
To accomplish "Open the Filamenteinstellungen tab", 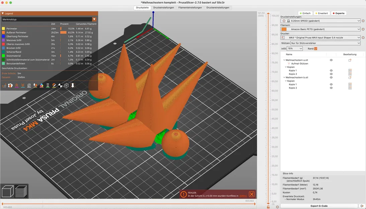I will 190,8.
